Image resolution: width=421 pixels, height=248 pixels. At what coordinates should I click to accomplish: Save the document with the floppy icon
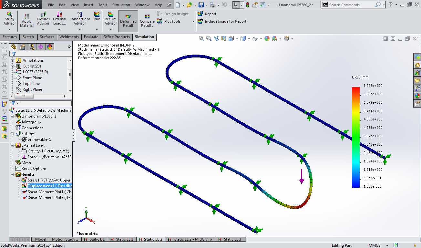click(x=201, y=5)
